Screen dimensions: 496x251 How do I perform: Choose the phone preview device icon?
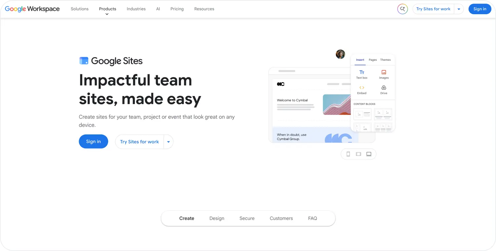coord(348,154)
